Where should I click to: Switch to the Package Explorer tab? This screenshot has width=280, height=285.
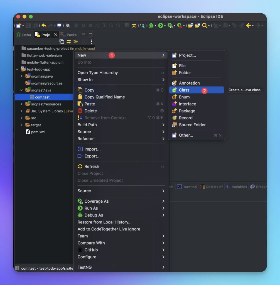68,35
